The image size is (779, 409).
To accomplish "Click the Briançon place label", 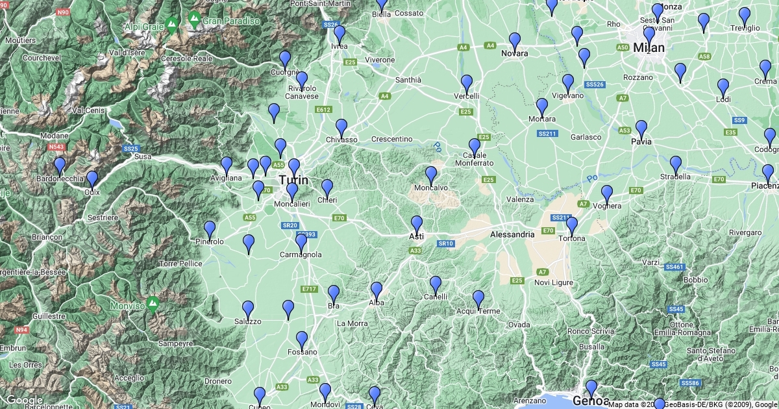I will (x=46, y=237).
